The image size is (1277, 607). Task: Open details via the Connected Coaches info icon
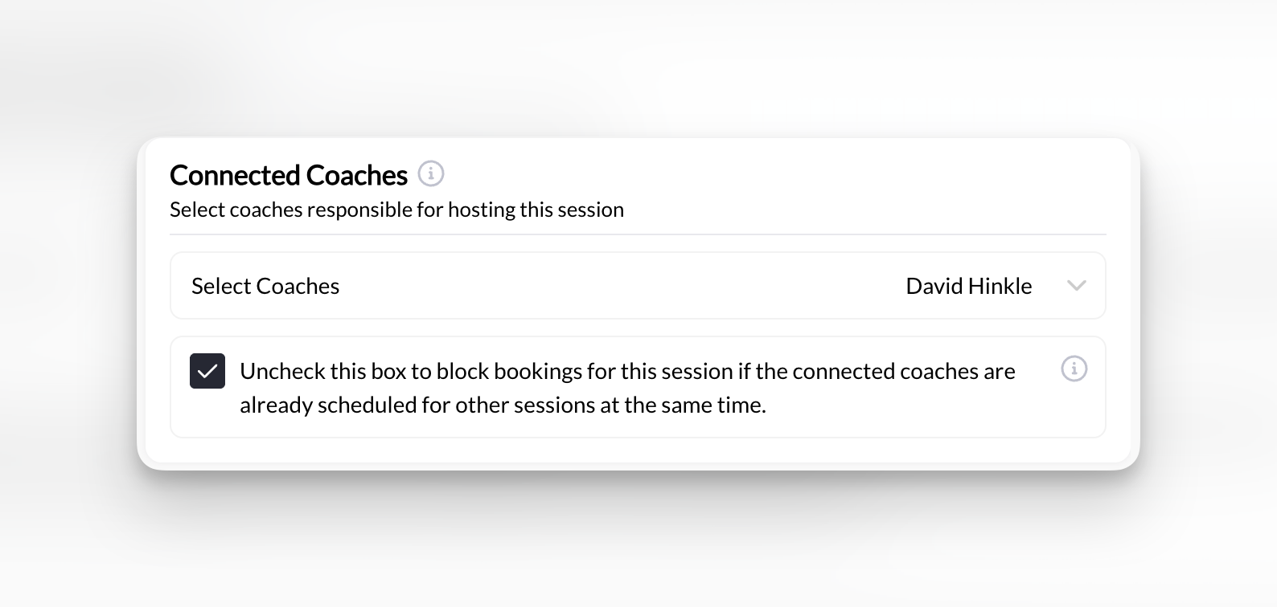click(x=431, y=173)
